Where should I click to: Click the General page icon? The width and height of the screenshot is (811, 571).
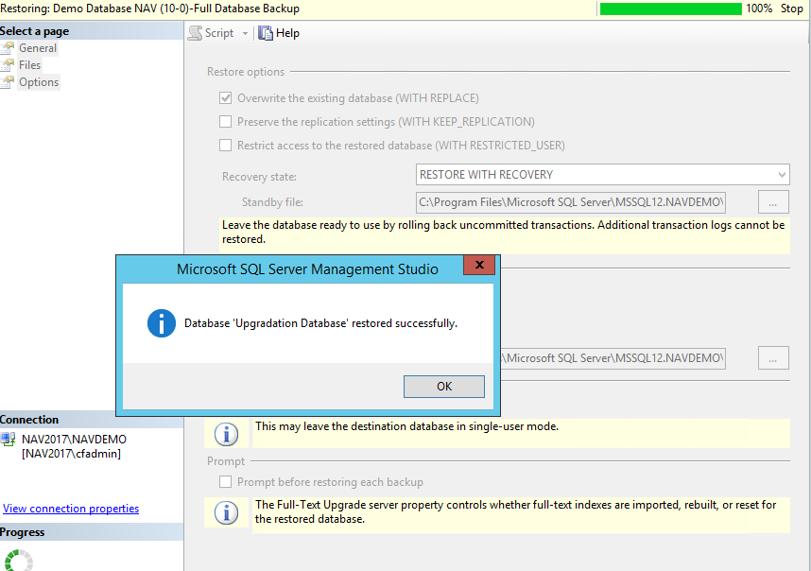tap(8, 48)
